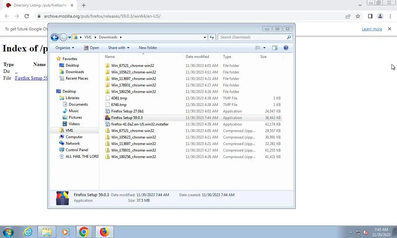The image size is (397, 238).
Task: Click the Open toolbar button
Action: pos(91,48)
